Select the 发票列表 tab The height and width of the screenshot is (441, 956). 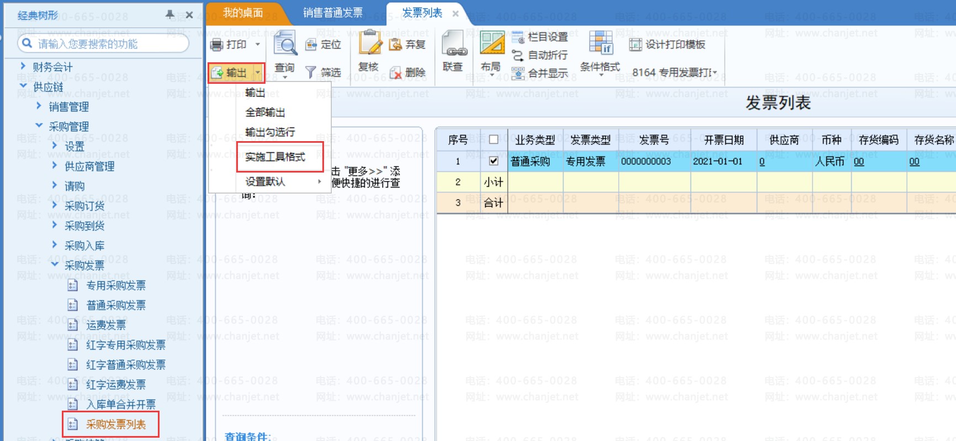422,13
